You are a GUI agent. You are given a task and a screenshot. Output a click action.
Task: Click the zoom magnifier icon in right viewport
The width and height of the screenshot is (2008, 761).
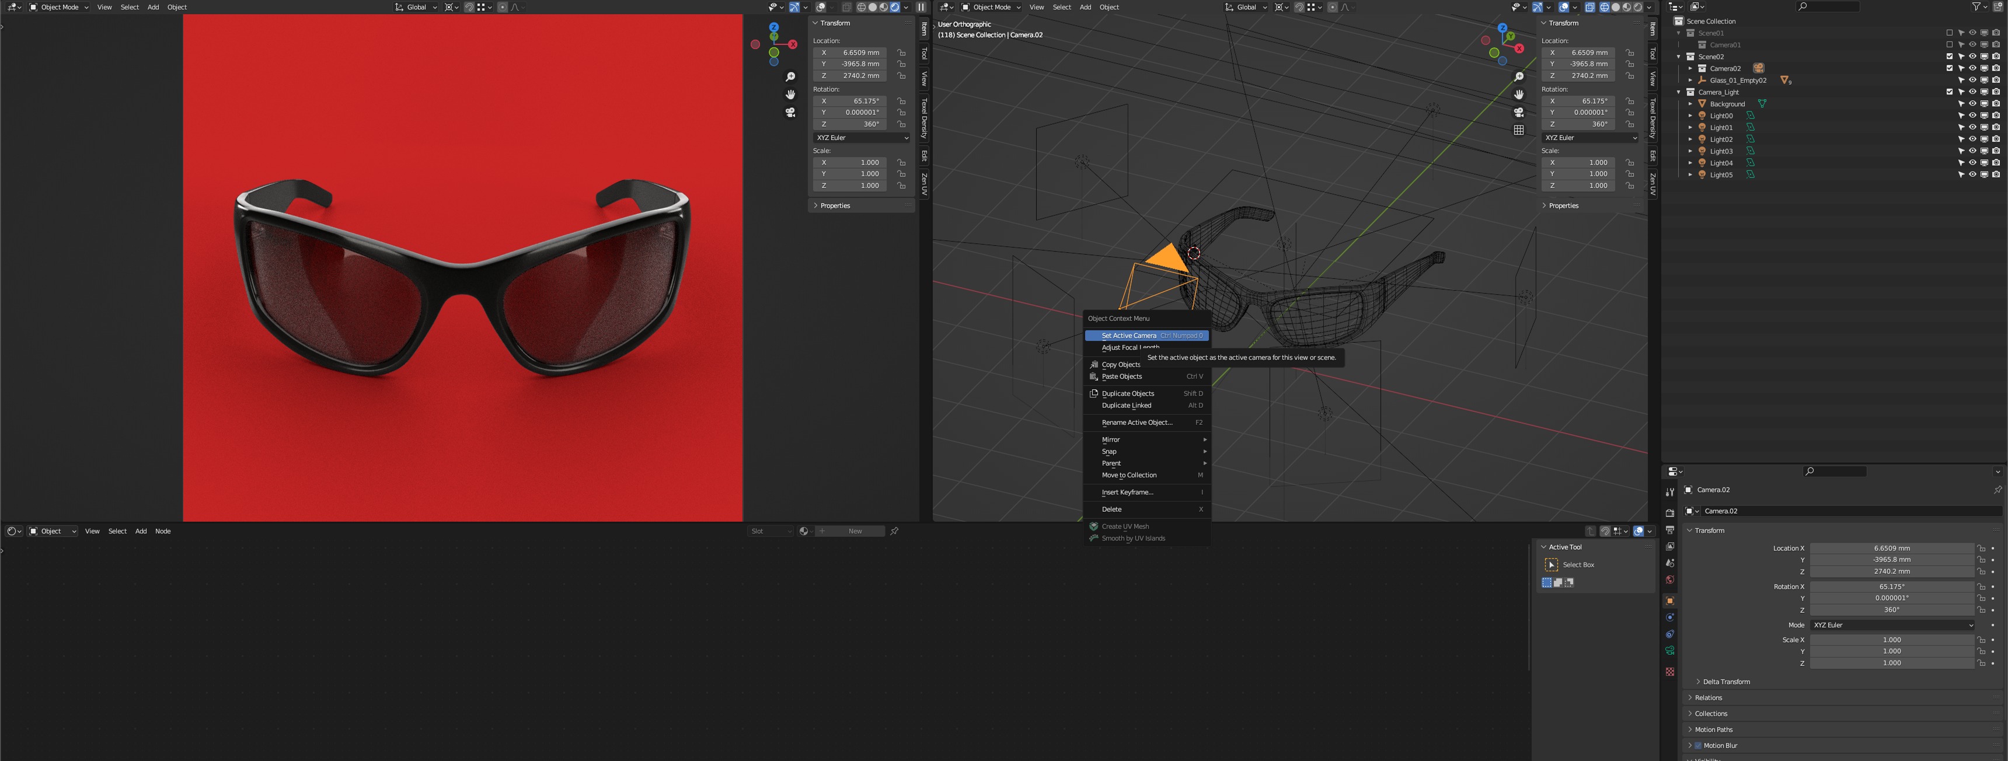tap(1518, 76)
